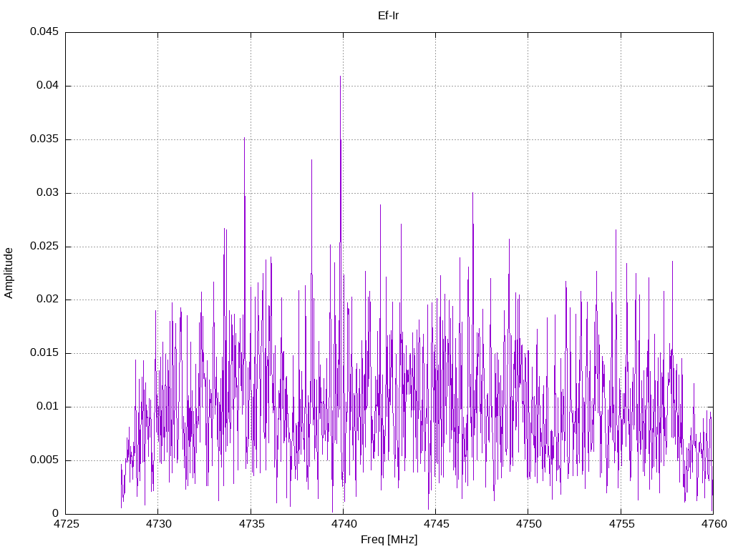This screenshot has height=549, width=733.
Task: Click the 0.04 y-axis tick label
Action: pyautogui.click(x=48, y=86)
